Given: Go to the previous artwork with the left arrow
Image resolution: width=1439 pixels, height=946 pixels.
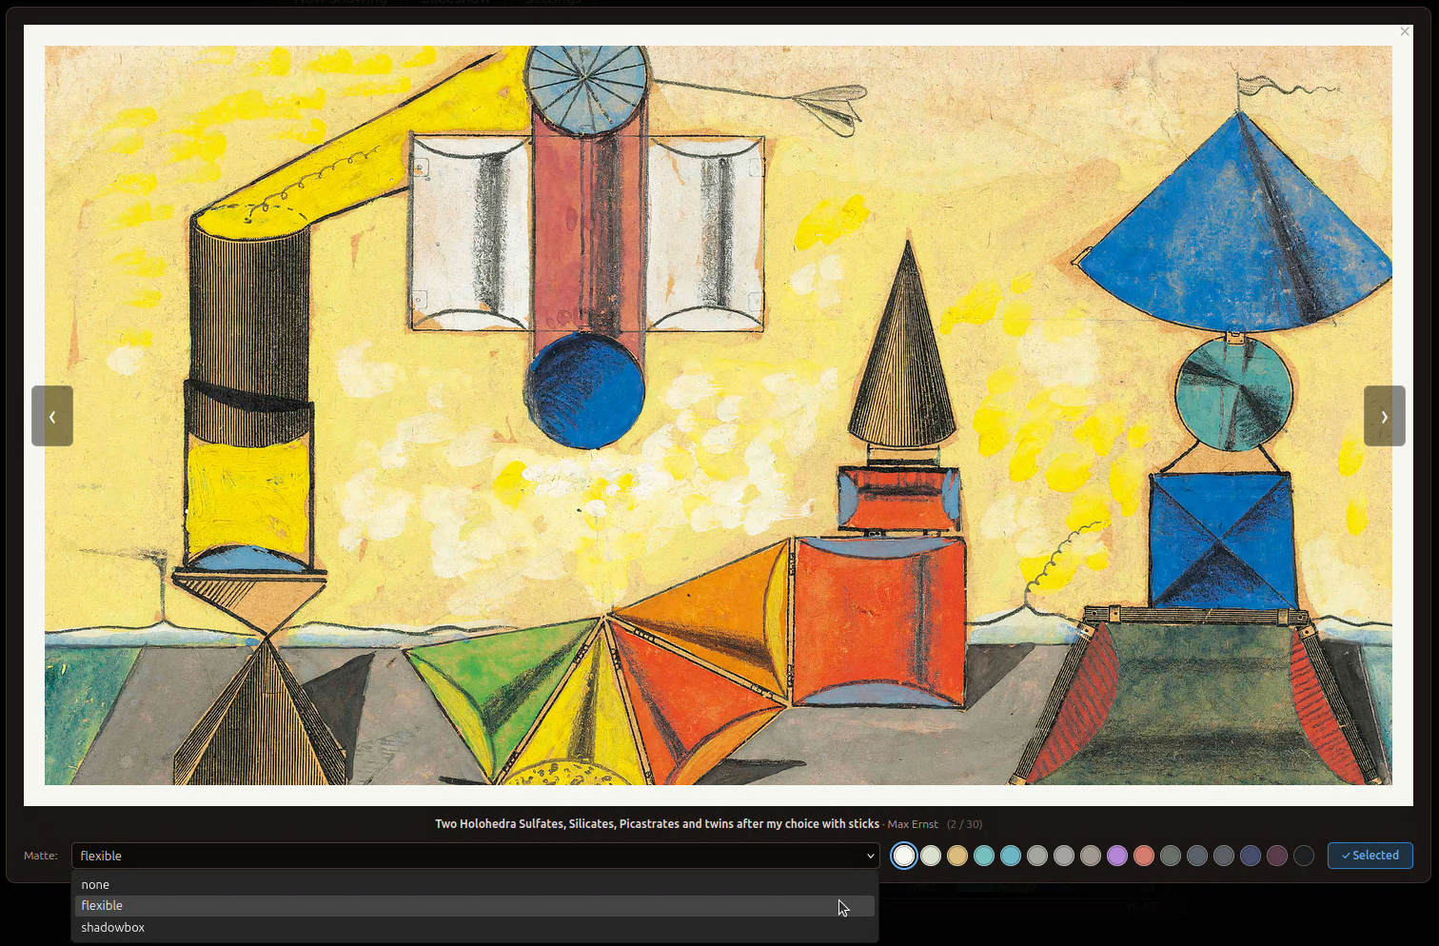Looking at the screenshot, I should click(x=52, y=416).
